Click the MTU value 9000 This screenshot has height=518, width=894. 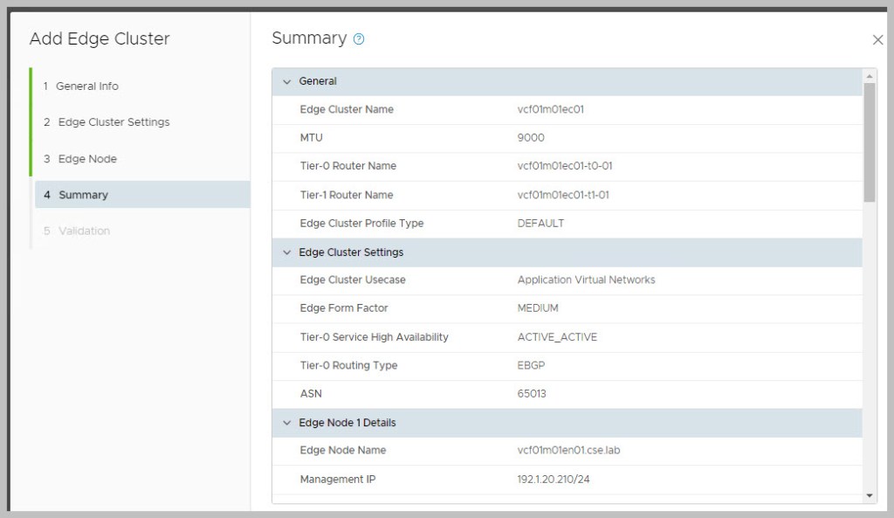pos(531,138)
